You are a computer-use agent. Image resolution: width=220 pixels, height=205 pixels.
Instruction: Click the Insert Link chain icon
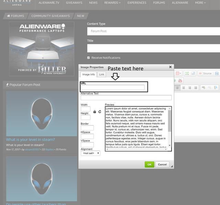[203, 88]
